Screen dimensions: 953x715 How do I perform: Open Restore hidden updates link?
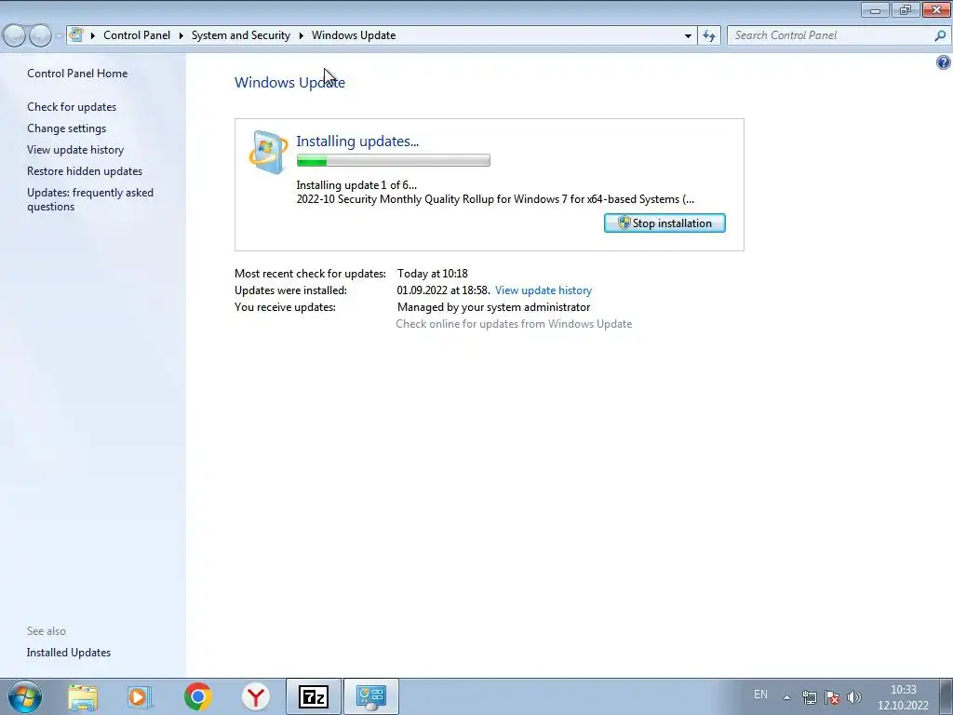(x=85, y=171)
